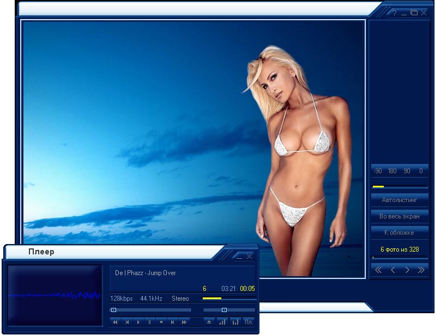Click the eject icon to open file

209,322
